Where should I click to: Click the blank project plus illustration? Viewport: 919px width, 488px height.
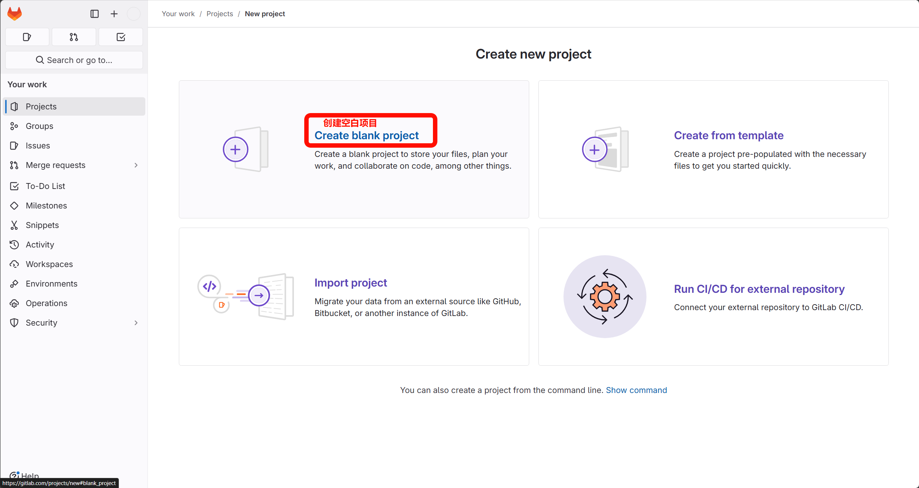246,149
